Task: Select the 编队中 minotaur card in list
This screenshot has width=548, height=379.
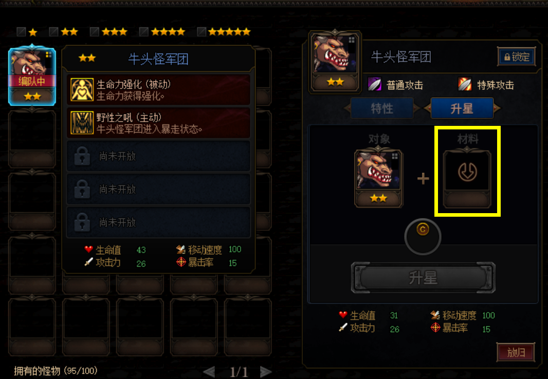Action: click(x=32, y=75)
